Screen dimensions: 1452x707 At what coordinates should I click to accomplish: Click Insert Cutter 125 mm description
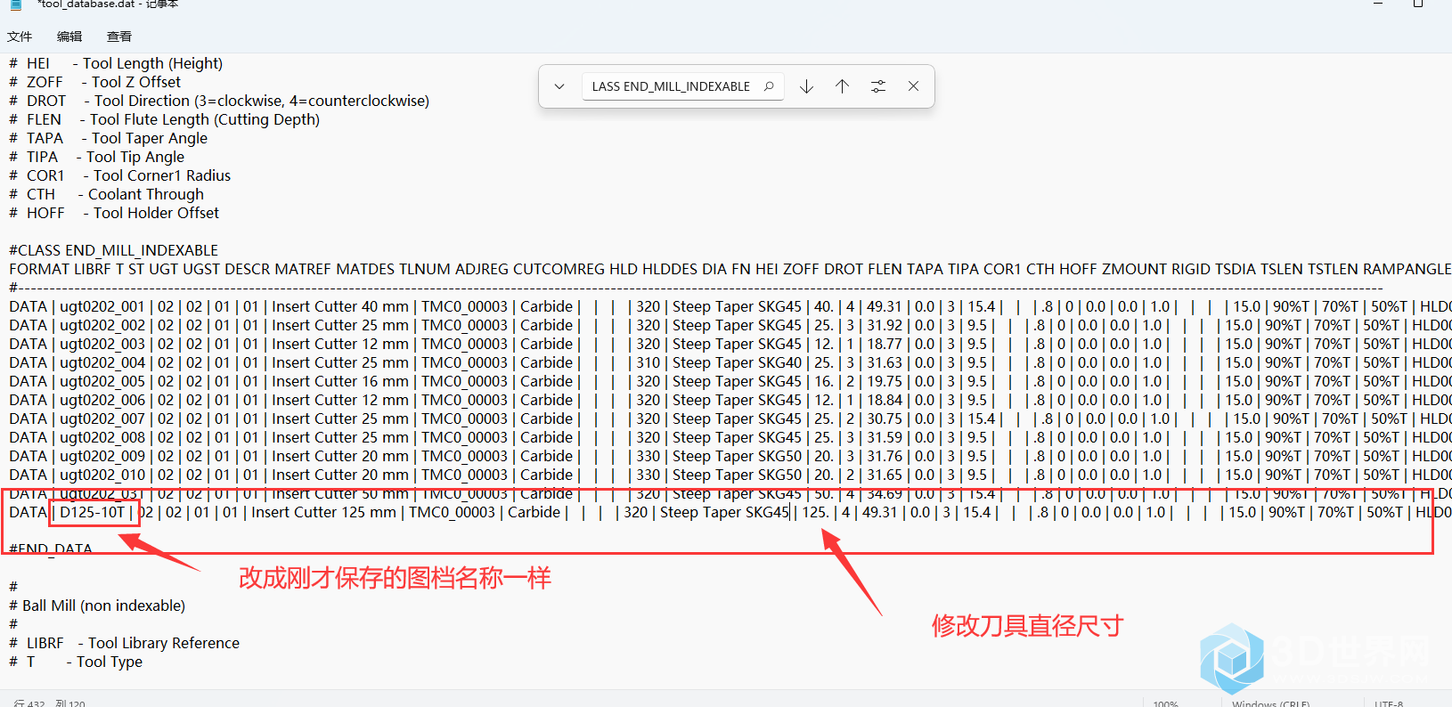click(x=323, y=512)
